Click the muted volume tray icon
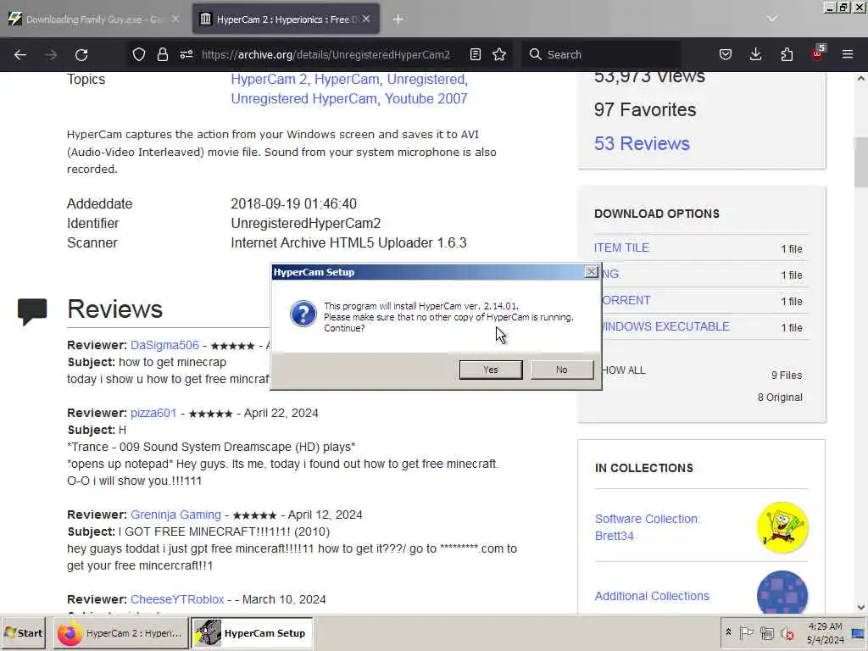The width and height of the screenshot is (868, 651). [x=787, y=632]
